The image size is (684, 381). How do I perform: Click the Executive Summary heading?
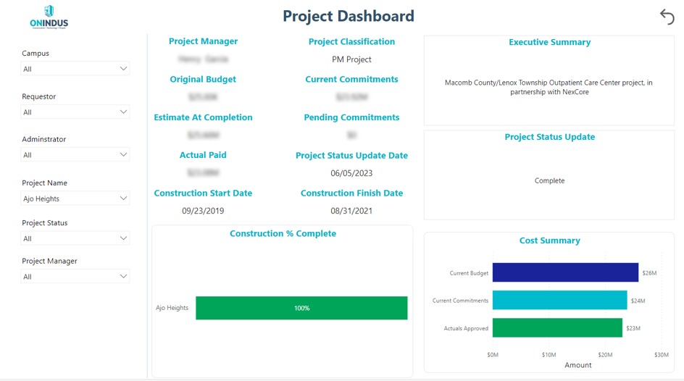point(549,43)
